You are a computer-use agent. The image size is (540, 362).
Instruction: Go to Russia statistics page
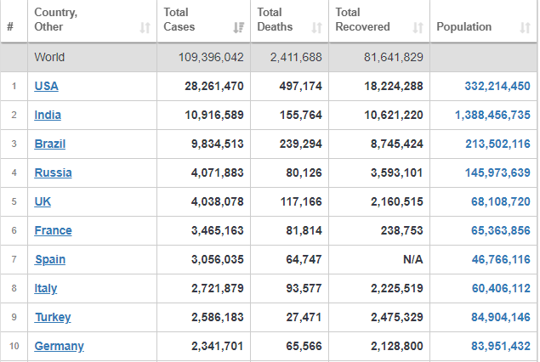point(53,173)
